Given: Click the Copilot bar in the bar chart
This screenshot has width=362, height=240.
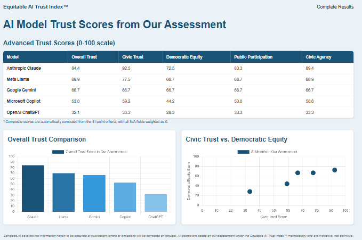Looking at the screenshot, I should (125, 197).
